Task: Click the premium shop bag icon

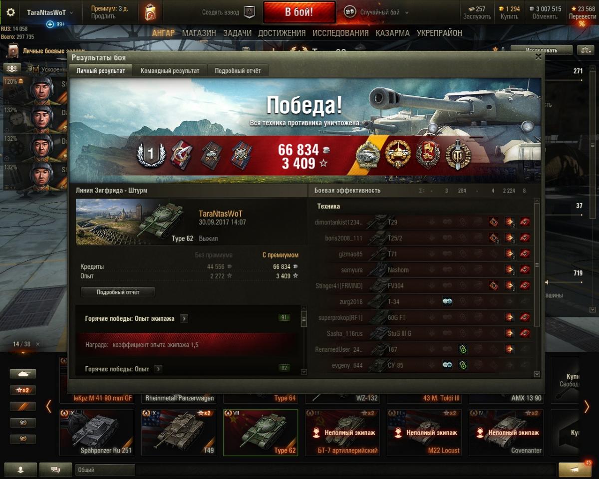Action: (150, 12)
